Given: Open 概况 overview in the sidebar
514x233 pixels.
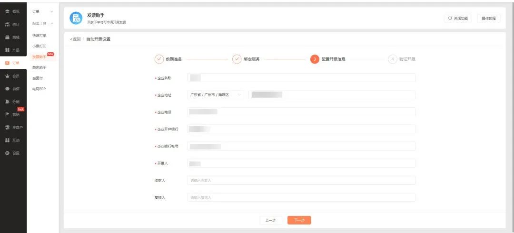Looking at the screenshot, I should pyautogui.click(x=12, y=11).
